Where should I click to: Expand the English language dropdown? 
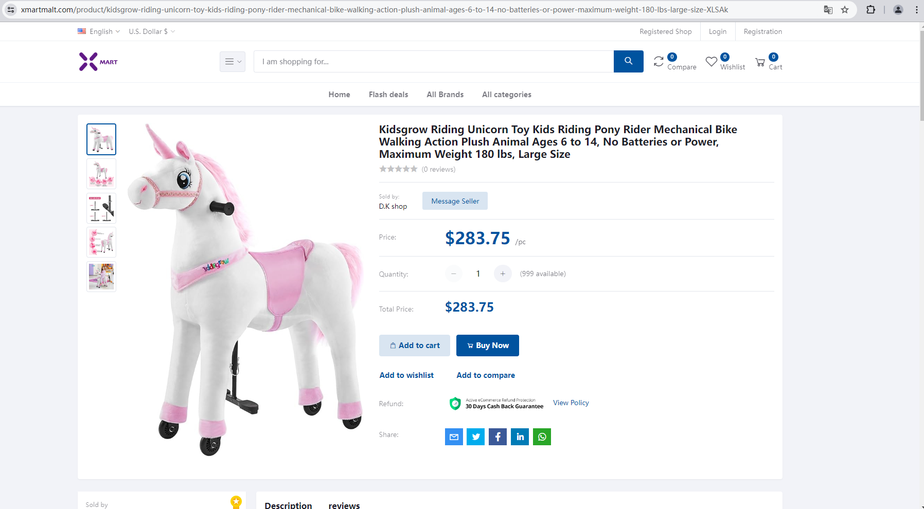pos(99,31)
